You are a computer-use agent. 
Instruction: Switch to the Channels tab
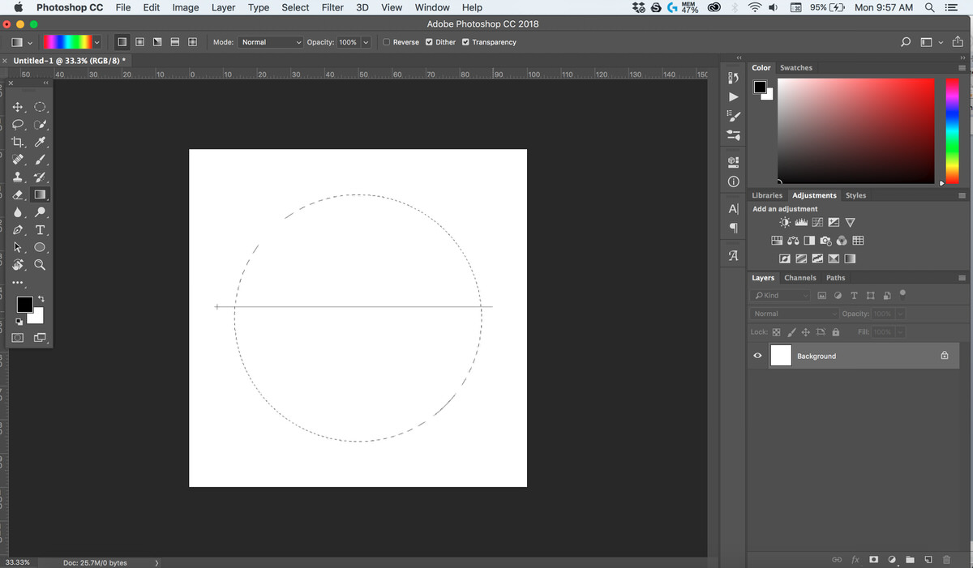[x=799, y=278]
